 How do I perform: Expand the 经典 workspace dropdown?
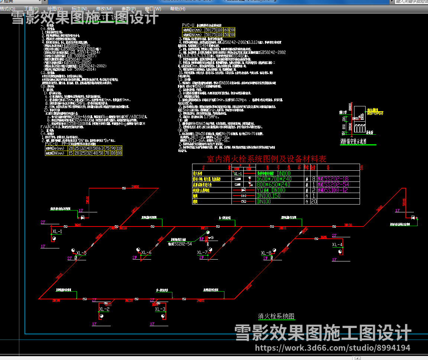44,2
